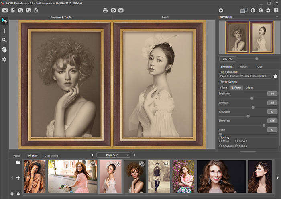This screenshot has height=199, width=281.
Task: Select the Hand pan tool
Action: pyautogui.click(x=4, y=50)
